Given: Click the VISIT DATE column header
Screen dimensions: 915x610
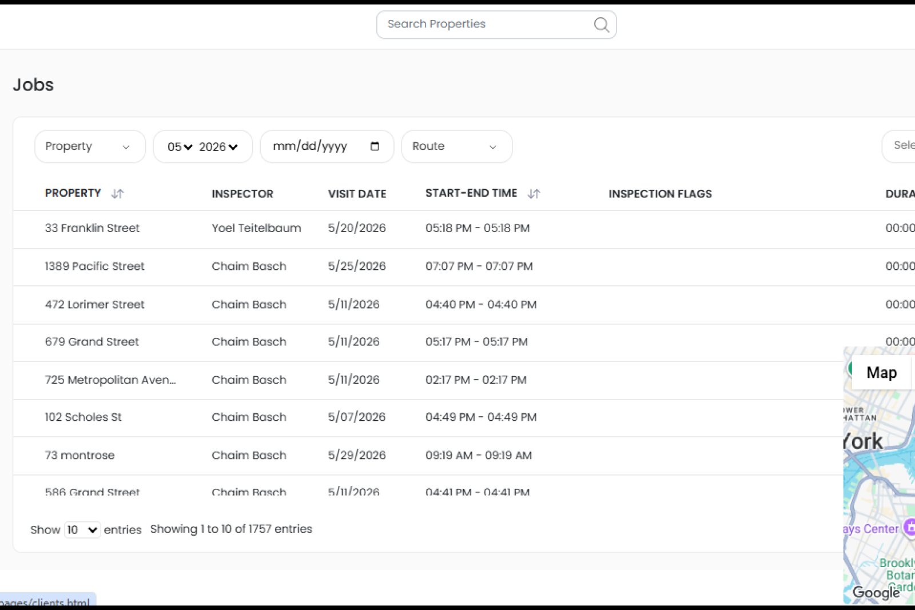Looking at the screenshot, I should click(x=357, y=194).
